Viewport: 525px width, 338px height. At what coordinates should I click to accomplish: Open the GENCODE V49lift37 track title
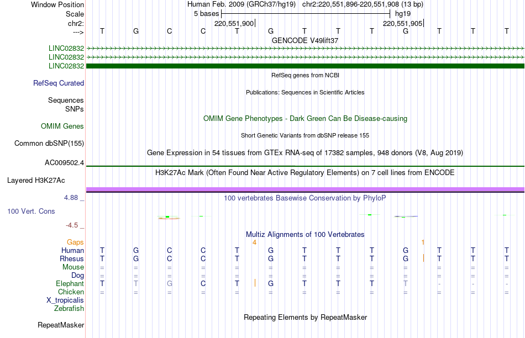click(305, 40)
